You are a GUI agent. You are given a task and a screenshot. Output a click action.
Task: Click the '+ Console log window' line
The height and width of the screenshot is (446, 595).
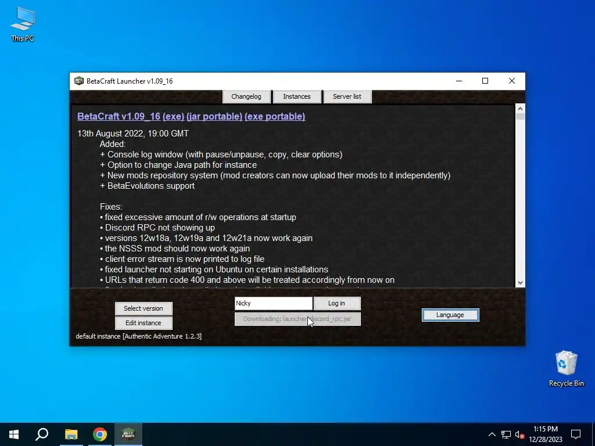[221, 154]
